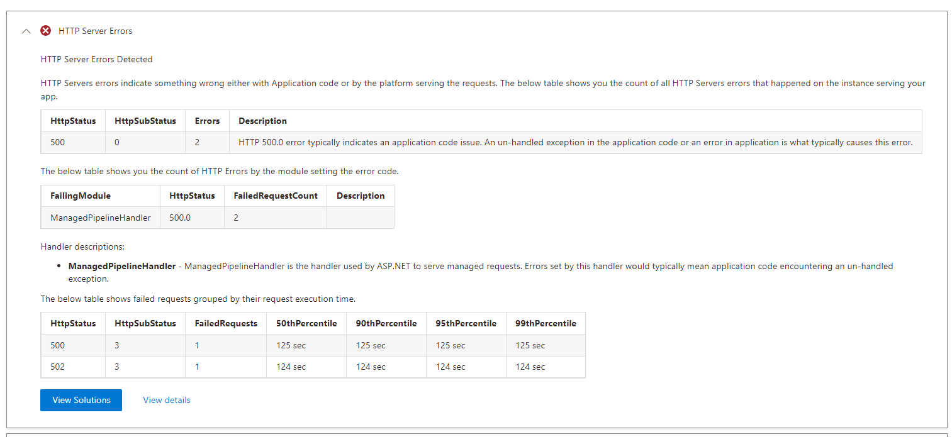952x437 pixels.
Task: Click the HTTP Server Errors heading
Action: pos(95,31)
